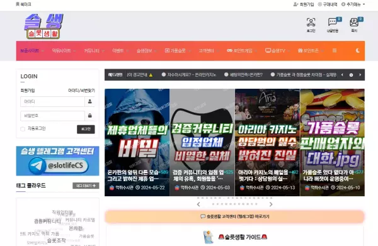Go to previous carousel slide arrow

(x=198, y=204)
